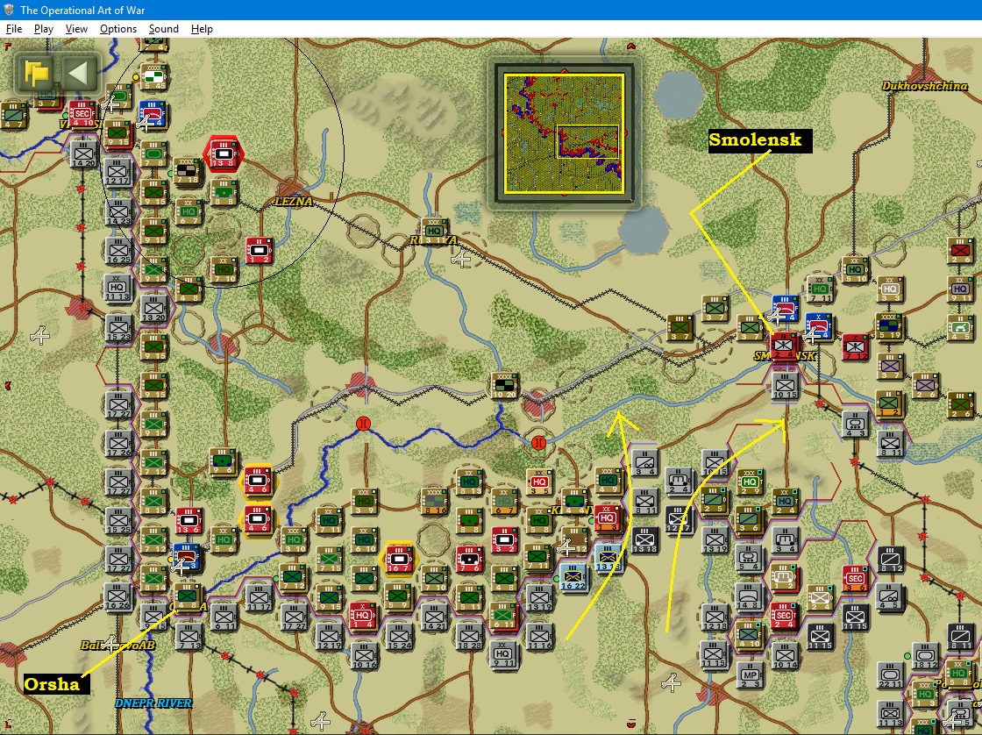This screenshot has height=735, width=982.
Task: Open the Help menu
Action: click(202, 29)
